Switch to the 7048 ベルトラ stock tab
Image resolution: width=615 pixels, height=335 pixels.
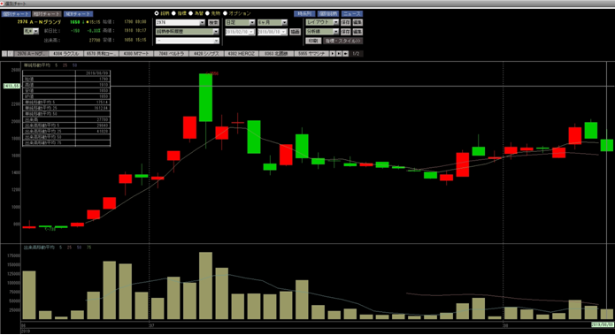pos(172,54)
